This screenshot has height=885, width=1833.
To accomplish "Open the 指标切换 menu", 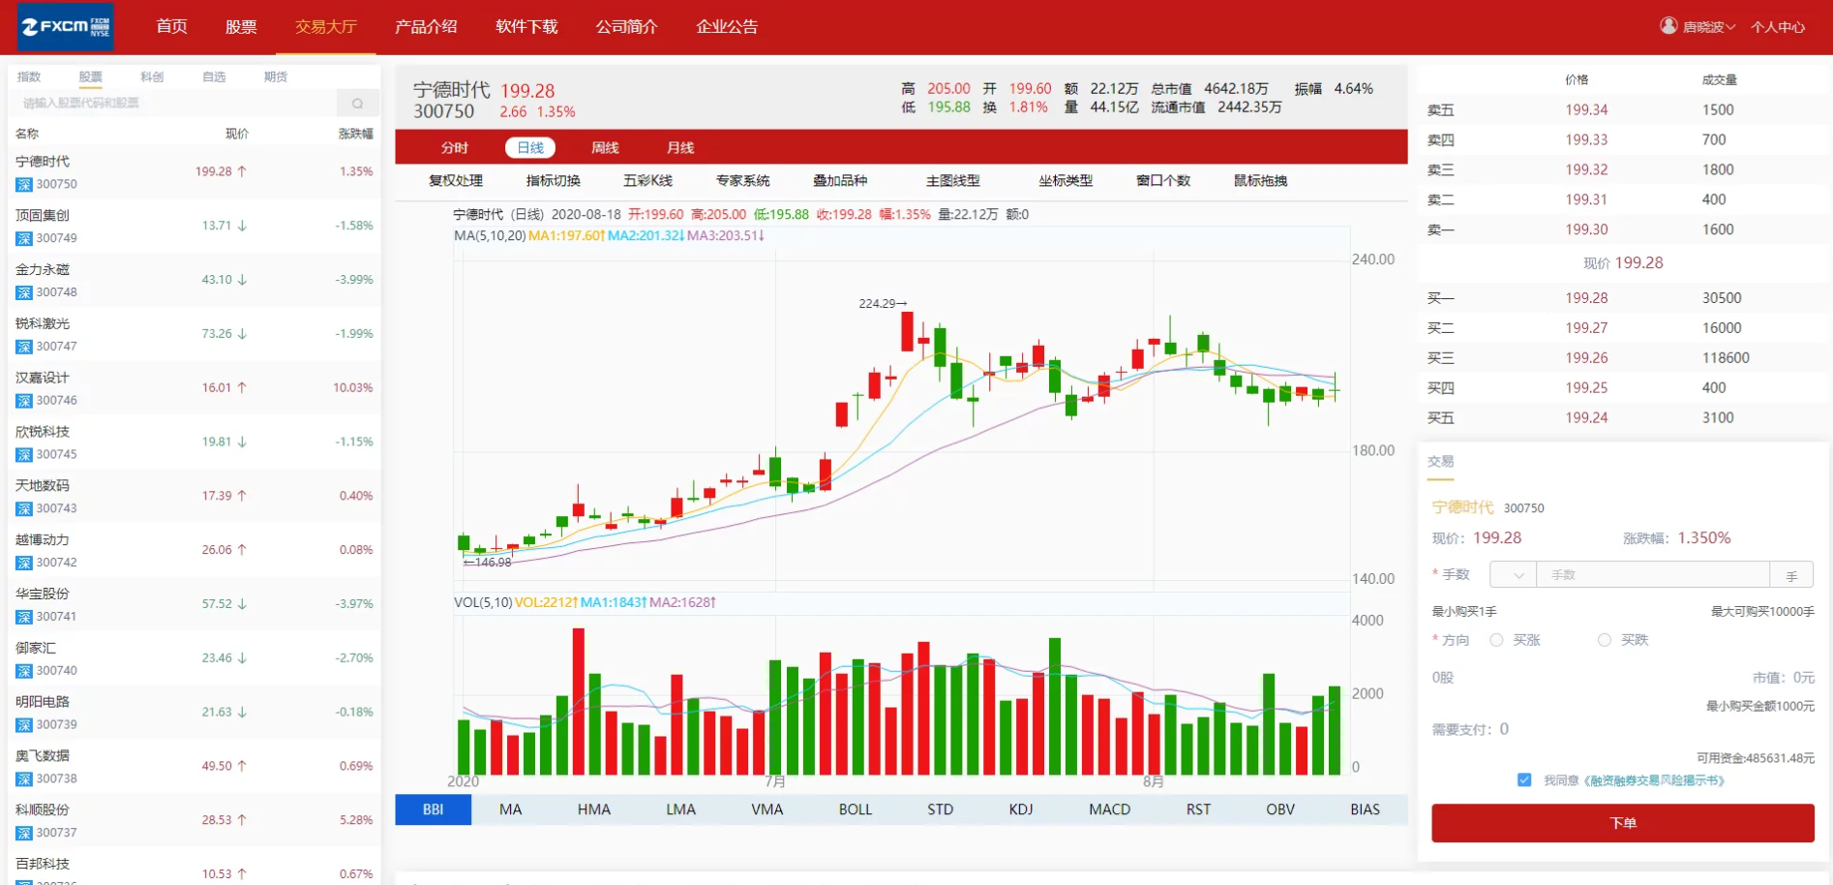I will 554,181.
